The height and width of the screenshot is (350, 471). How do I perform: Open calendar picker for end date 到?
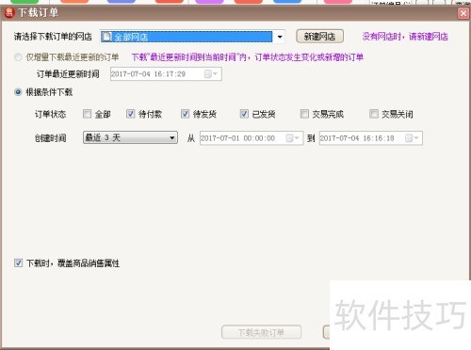pos(412,138)
